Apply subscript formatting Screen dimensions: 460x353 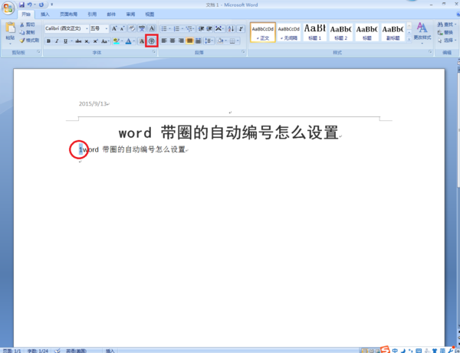(x=87, y=41)
